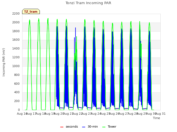Click the 600 y-axis tick label
Screen dimensions: 177x132
point(17,84)
